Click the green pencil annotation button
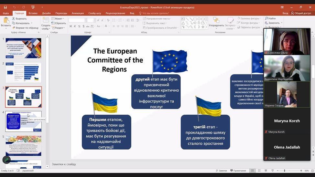The height and width of the screenshot is (177, 315). [6, 160]
